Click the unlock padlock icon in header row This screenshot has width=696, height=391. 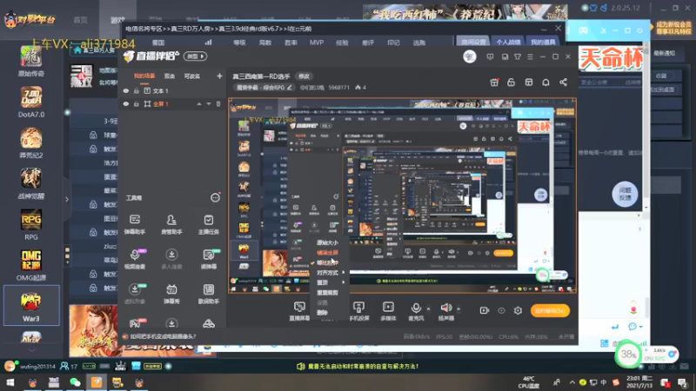pyautogui.click(x=511, y=83)
